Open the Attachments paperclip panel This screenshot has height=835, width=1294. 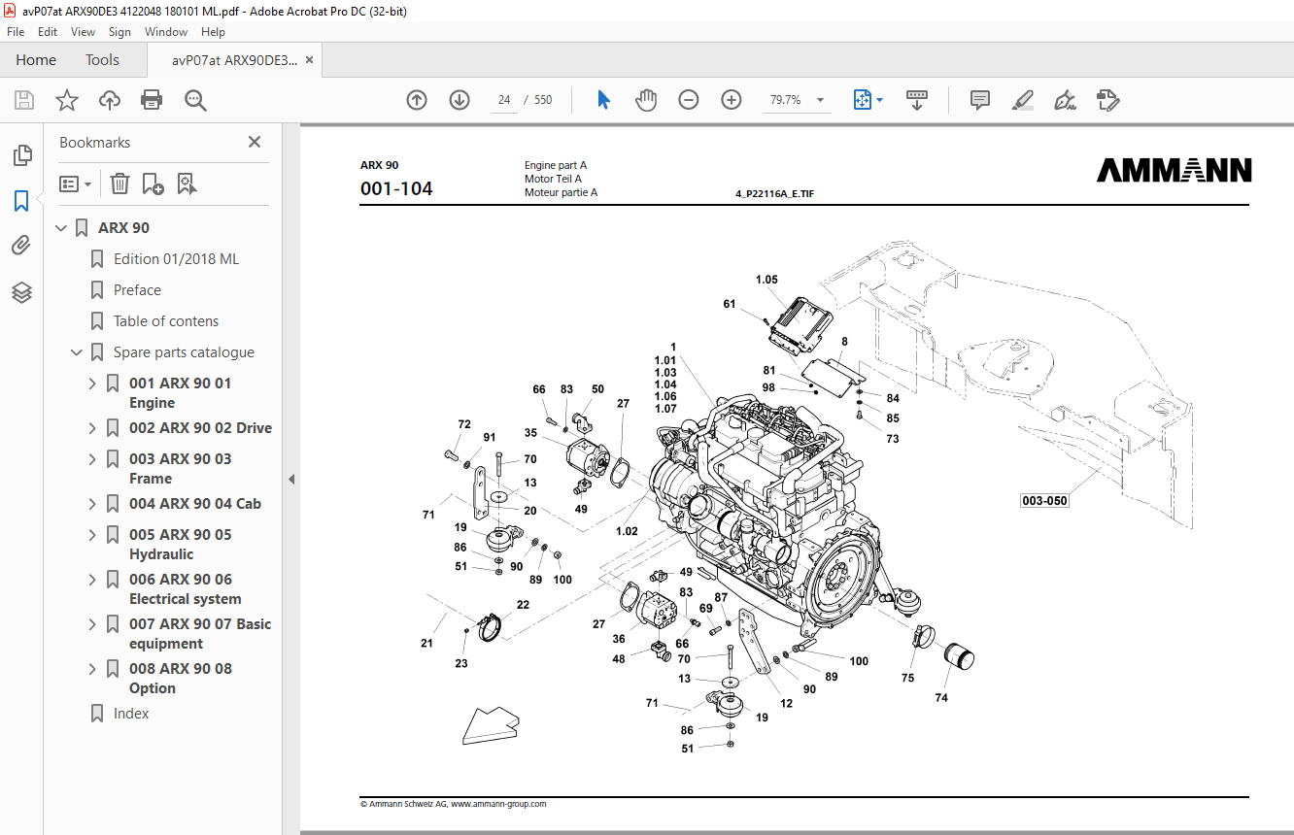click(21, 247)
